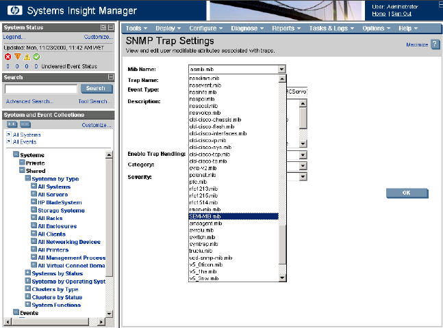This screenshot has height=328, width=443.
Task: Click the minor yellow warning status icon
Action: (27, 57)
